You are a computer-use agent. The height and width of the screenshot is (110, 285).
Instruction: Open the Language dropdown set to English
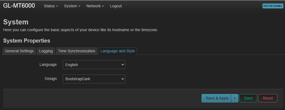point(94,65)
